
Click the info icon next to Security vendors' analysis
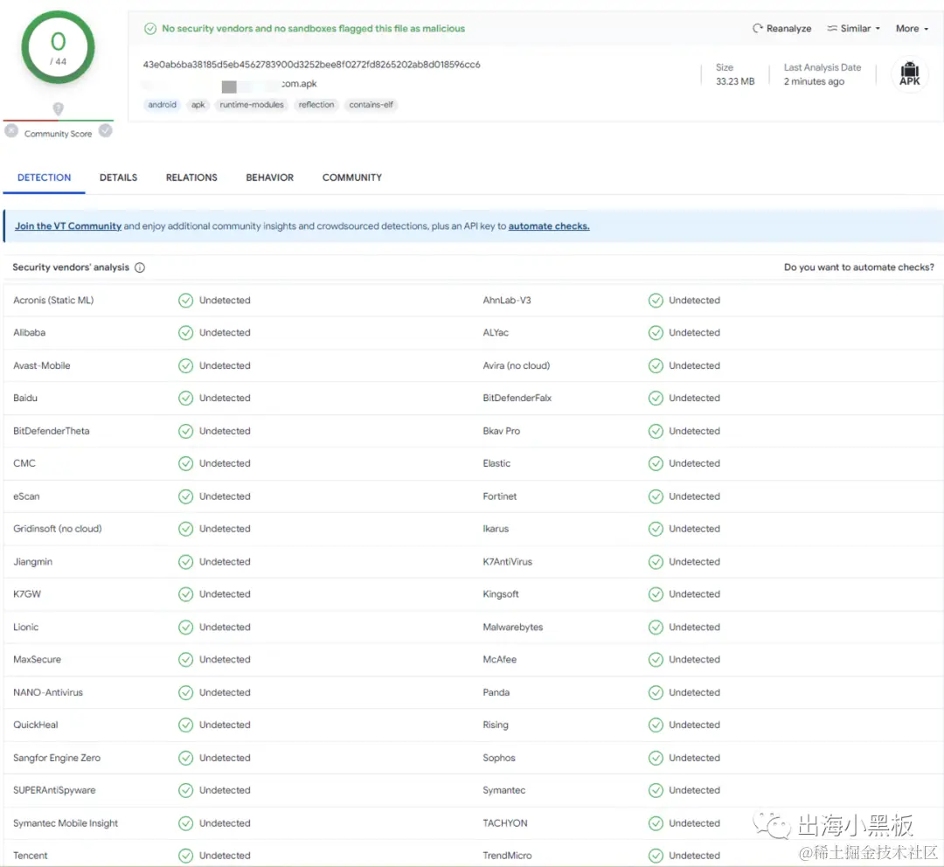coord(140,267)
